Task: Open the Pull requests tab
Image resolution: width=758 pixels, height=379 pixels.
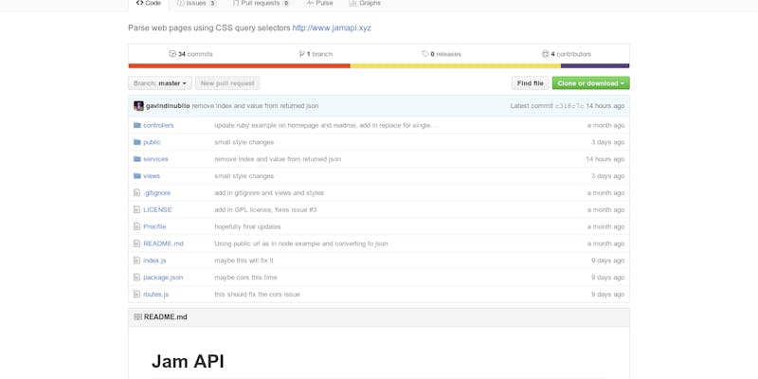Action: tap(261, 4)
